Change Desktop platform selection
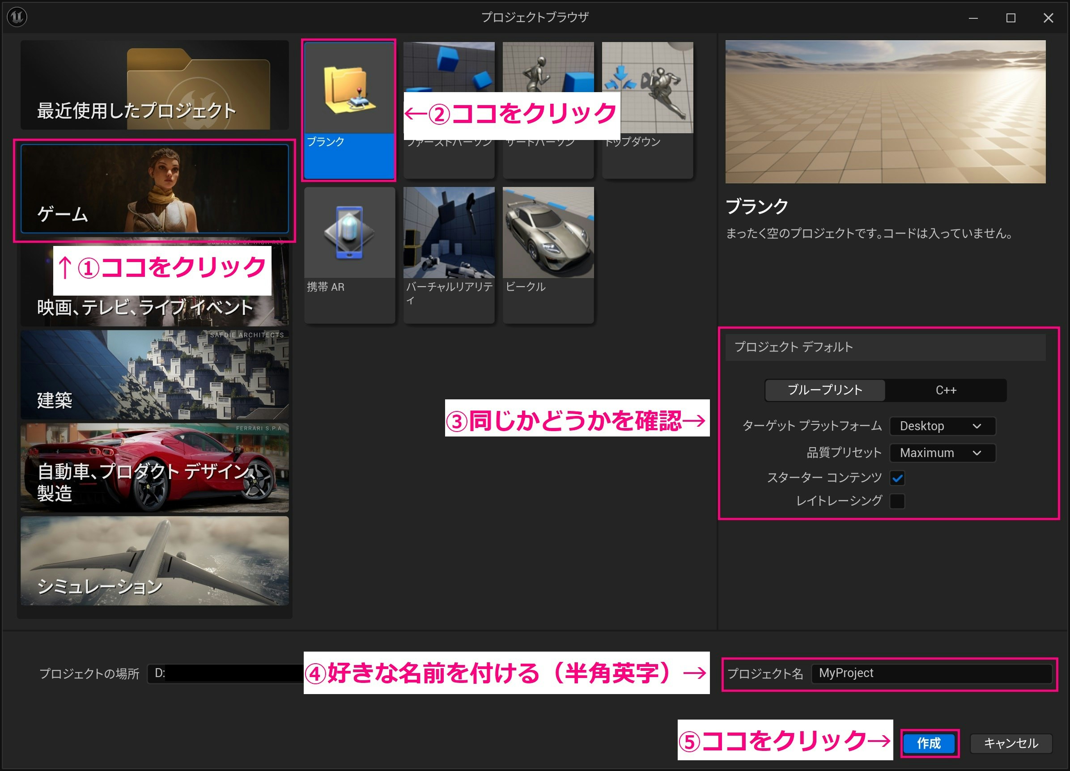Viewport: 1070px width, 771px height. pyautogui.click(x=942, y=426)
